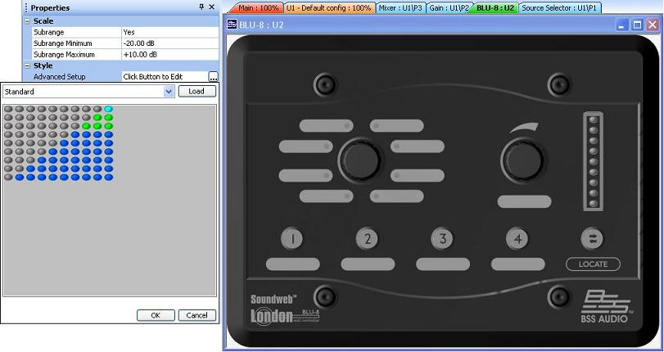
Task: Click the round button above the LOCATE label
Action: (x=592, y=238)
